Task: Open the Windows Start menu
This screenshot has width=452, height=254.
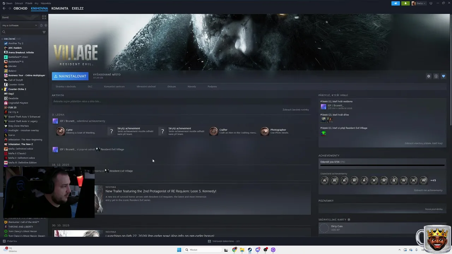Action: pyautogui.click(x=179, y=250)
